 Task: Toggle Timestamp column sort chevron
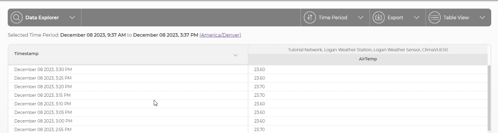coord(236,55)
